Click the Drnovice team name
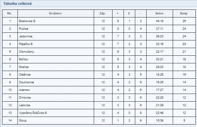197x127 pixels. [x=25, y=98]
